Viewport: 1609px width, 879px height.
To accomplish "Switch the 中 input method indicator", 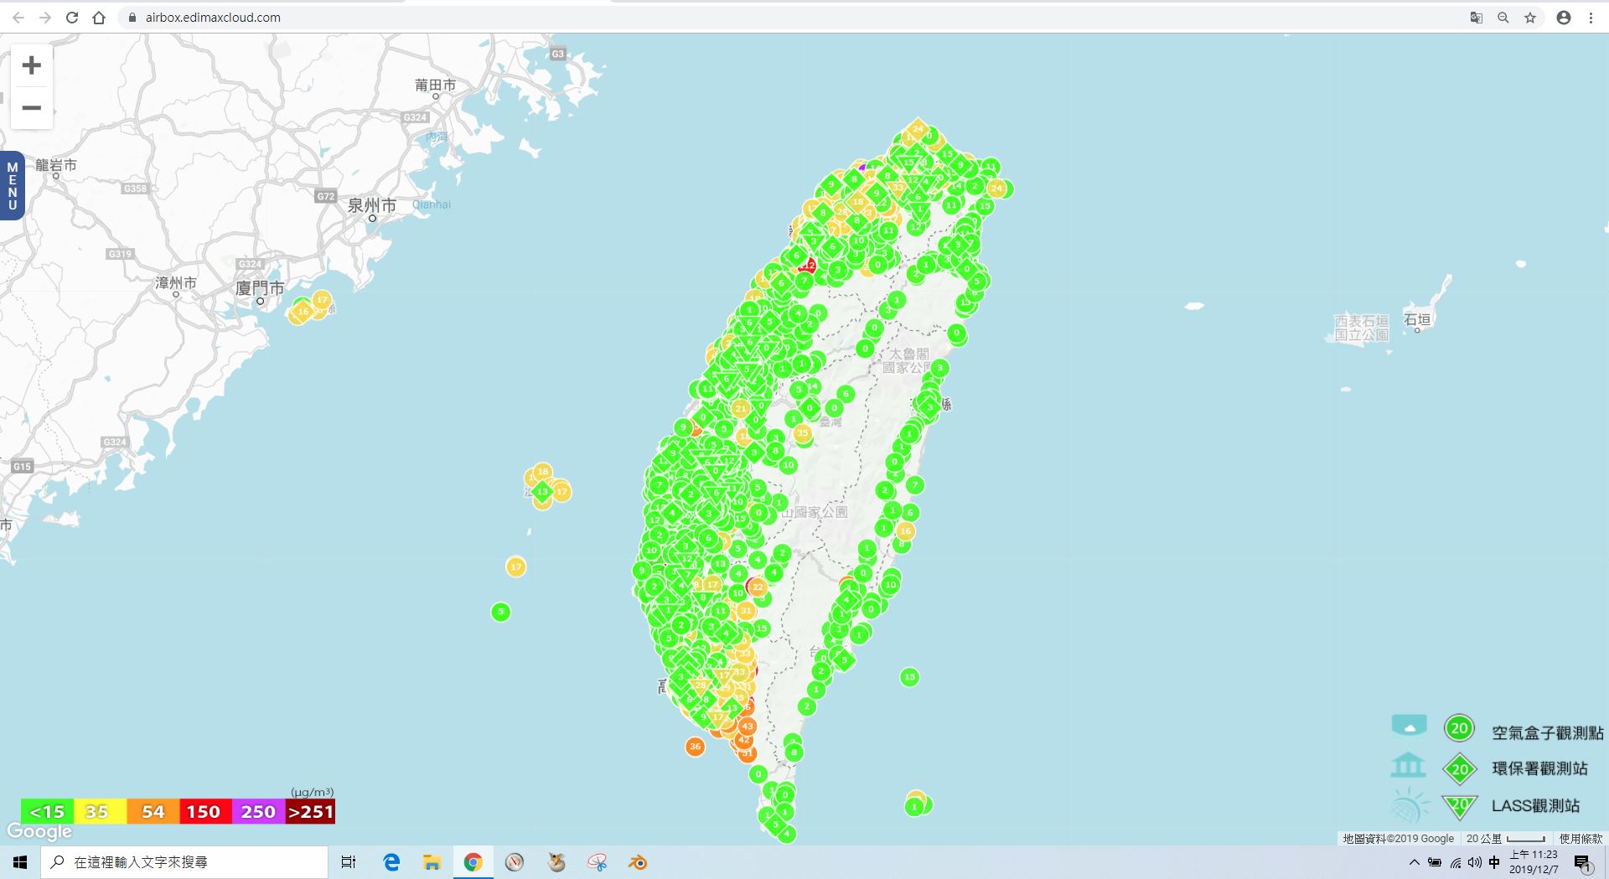I will (x=1494, y=862).
